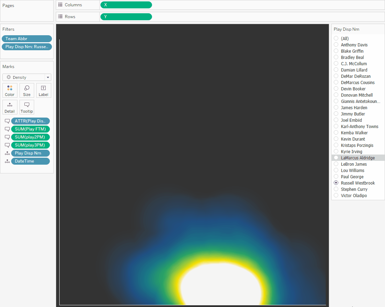Click the Play Disp Nm marks pill
Viewport: 385px width, 307px height.
pyautogui.click(x=30, y=153)
